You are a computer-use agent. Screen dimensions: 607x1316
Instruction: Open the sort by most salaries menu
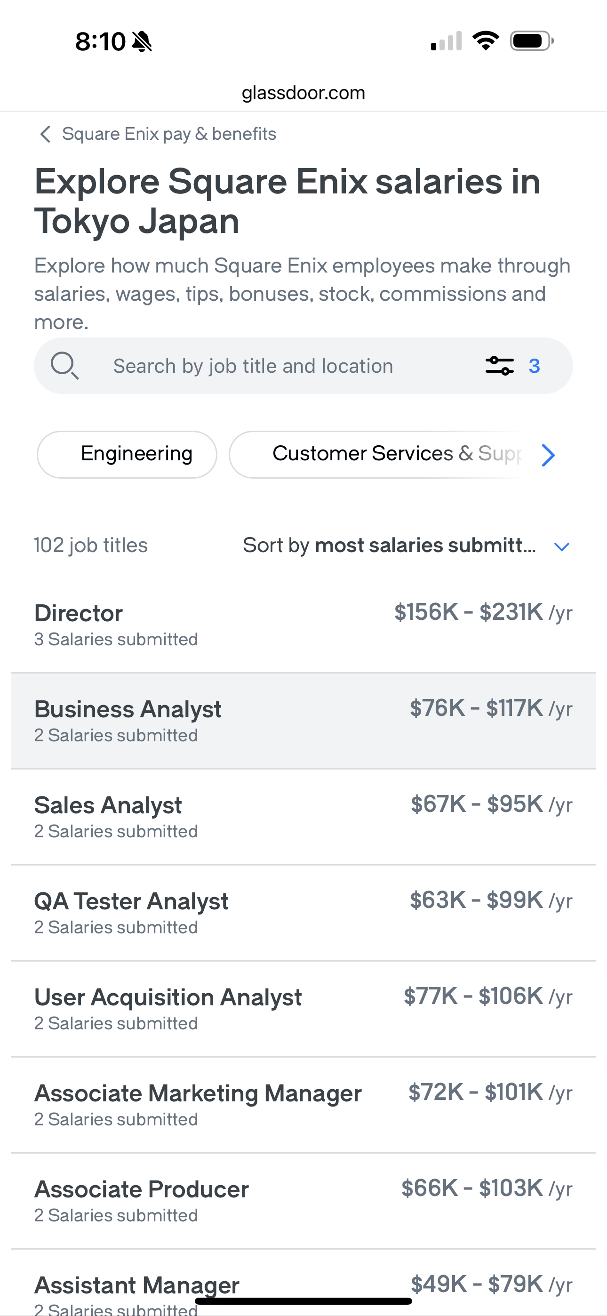pyautogui.click(x=389, y=546)
